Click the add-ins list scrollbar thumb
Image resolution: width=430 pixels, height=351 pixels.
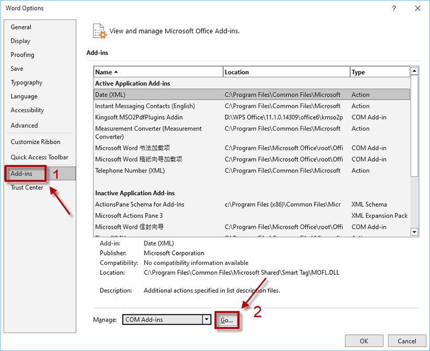(x=414, y=126)
